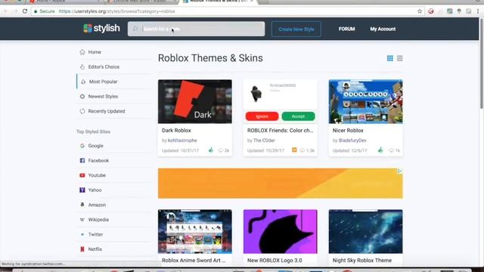Open author kohltastrophe's profile
The image size is (484, 272).
tap(182, 141)
